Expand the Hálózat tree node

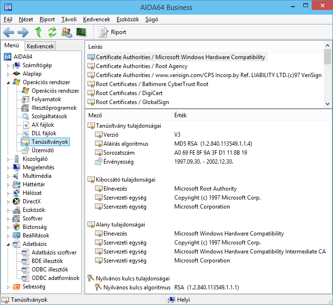(x=9, y=193)
